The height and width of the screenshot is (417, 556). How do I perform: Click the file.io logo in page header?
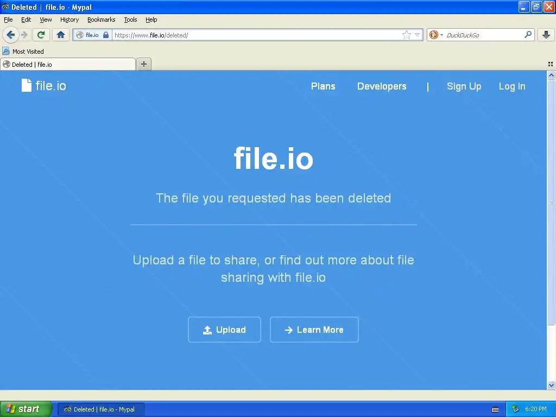(43, 85)
